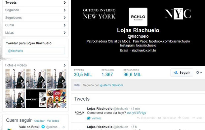Click Curtir on the 41 min tweet

[x=184, y=118]
